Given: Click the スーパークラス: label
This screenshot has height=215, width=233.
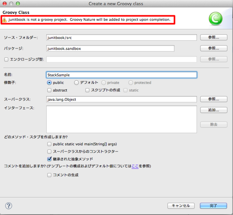Looking at the screenshot, I should point(17,99).
